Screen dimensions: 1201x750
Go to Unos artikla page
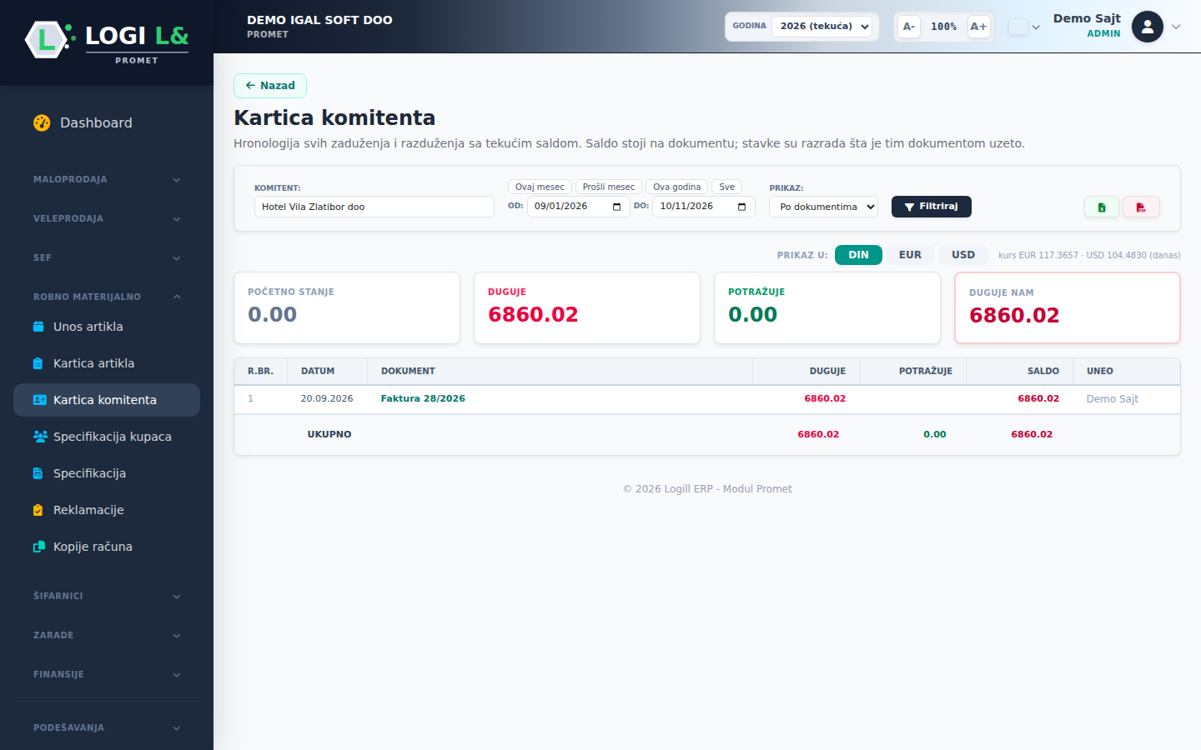(107, 327)
